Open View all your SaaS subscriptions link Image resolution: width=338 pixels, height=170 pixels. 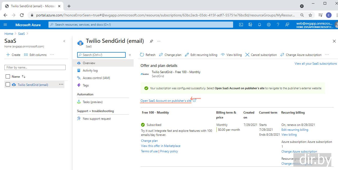316,64
